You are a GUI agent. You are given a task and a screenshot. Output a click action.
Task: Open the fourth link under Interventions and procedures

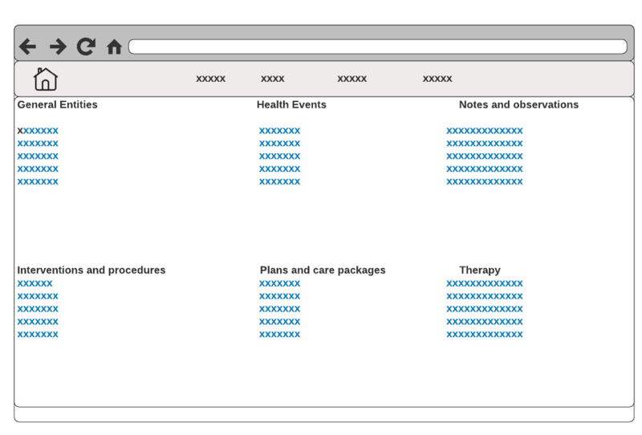point(38,322)
